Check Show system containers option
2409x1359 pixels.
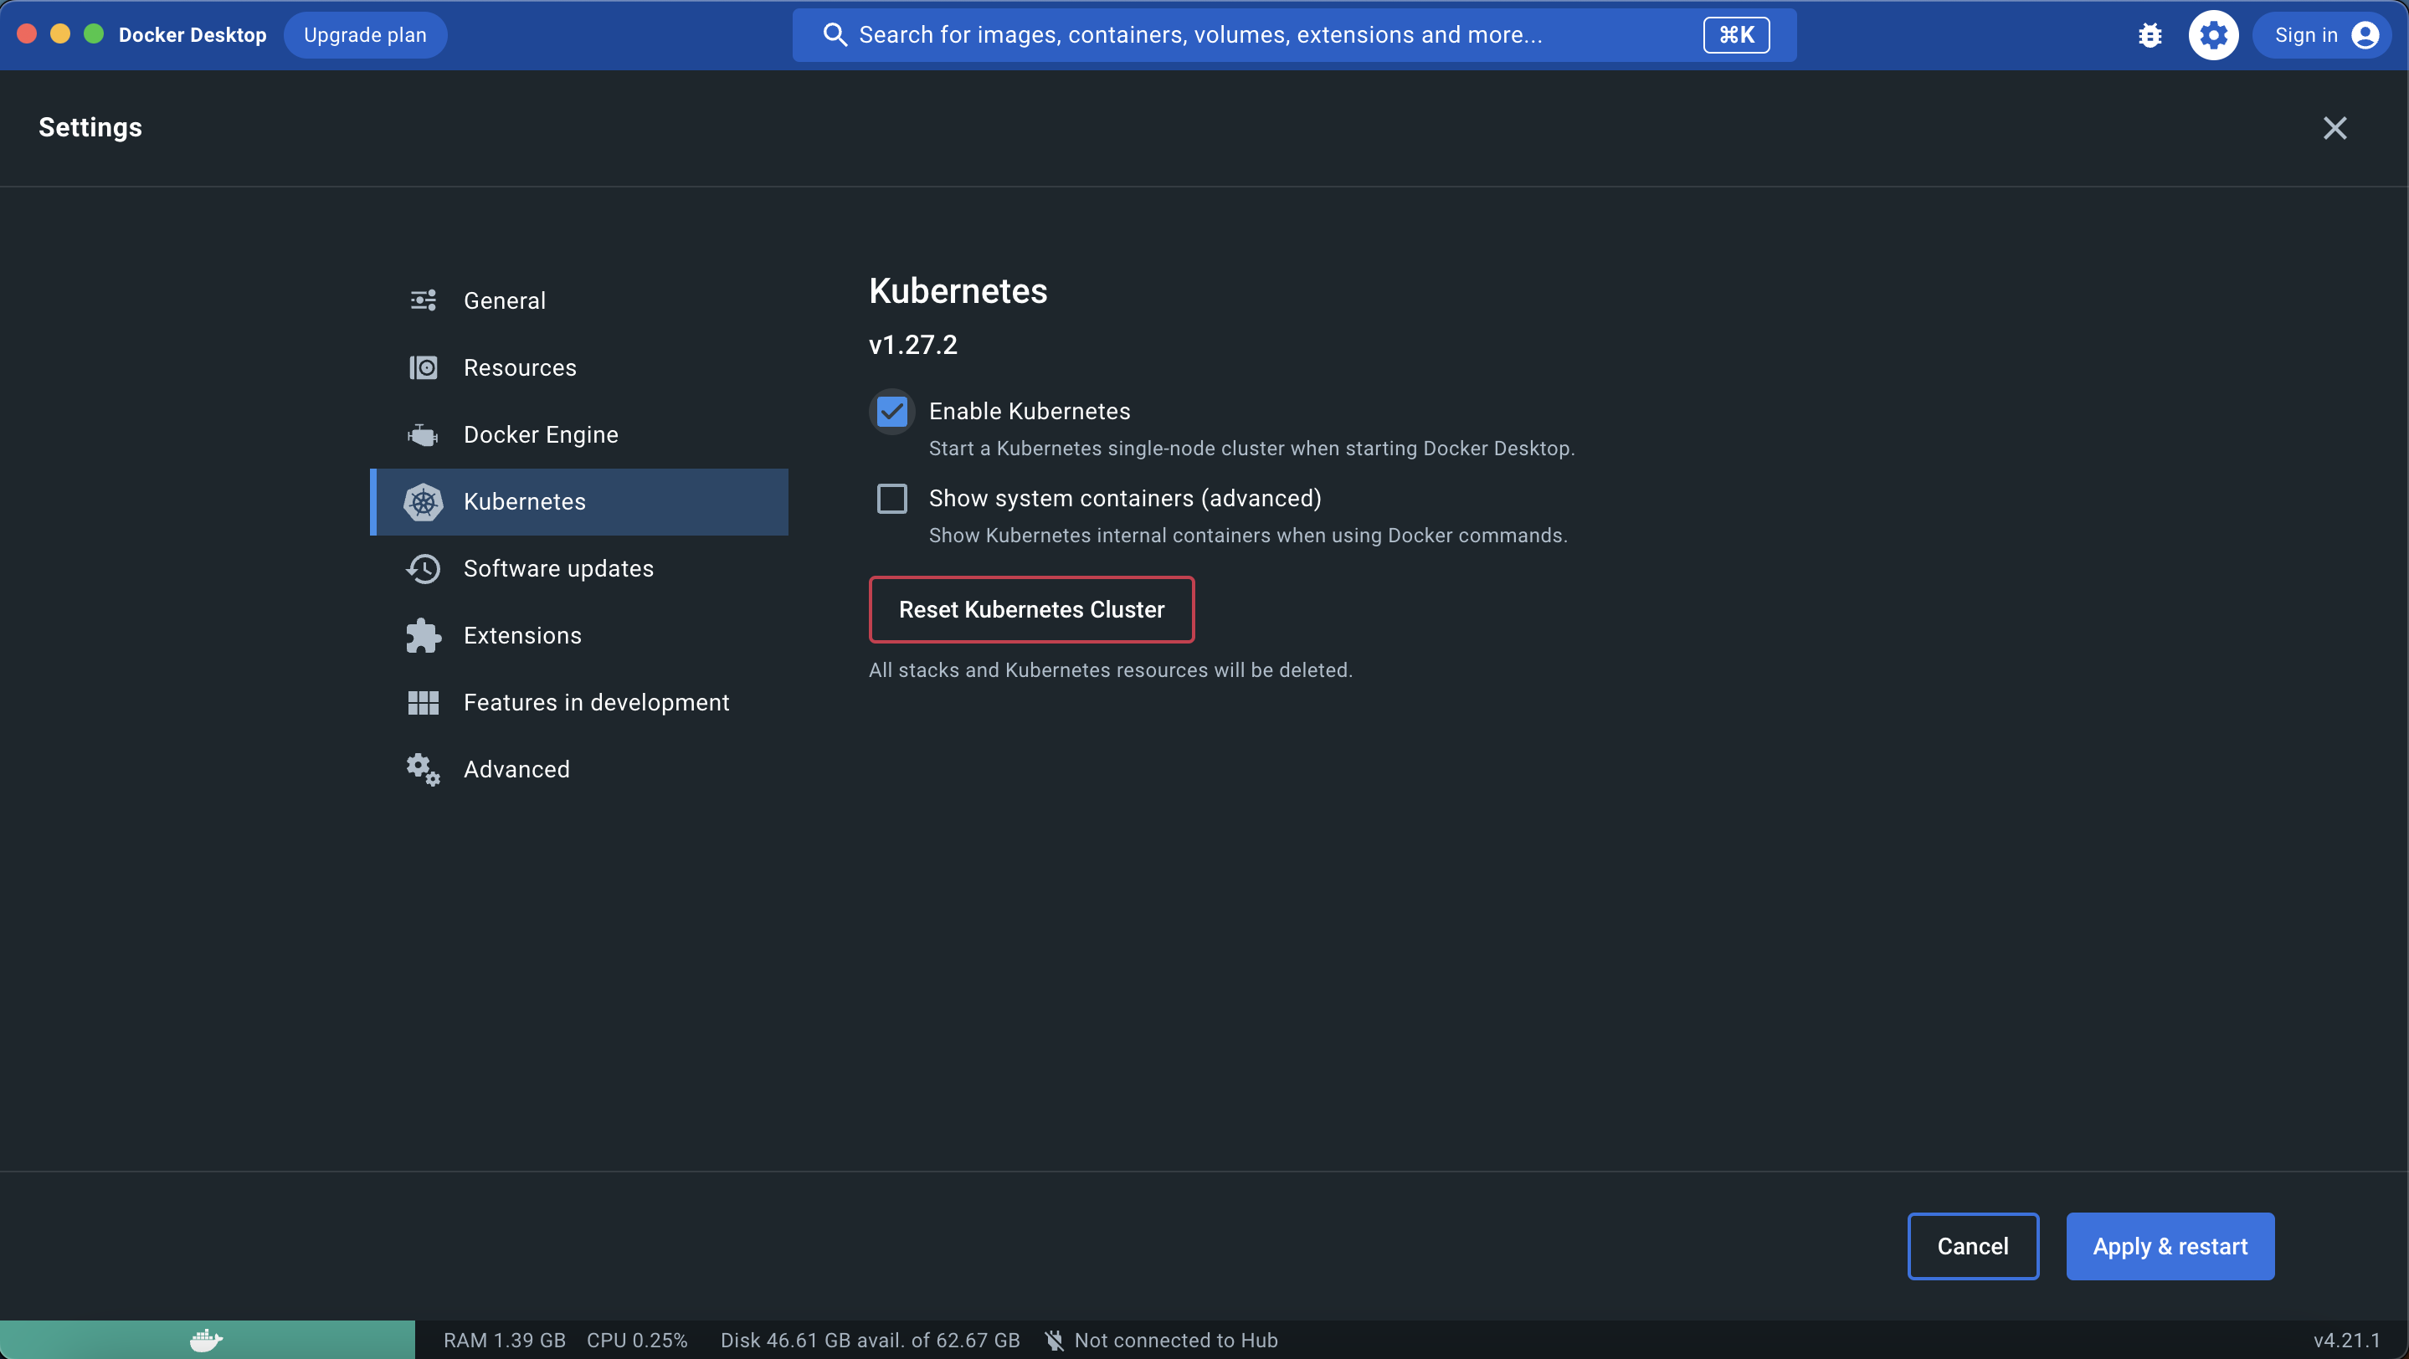click(x=891, y=498)
